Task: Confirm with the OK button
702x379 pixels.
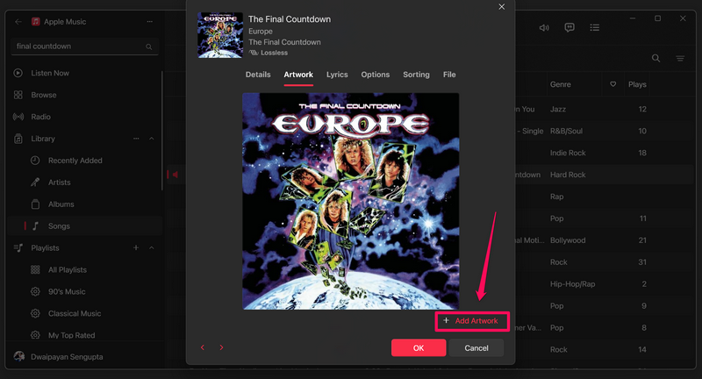Action: click(419, 347)
